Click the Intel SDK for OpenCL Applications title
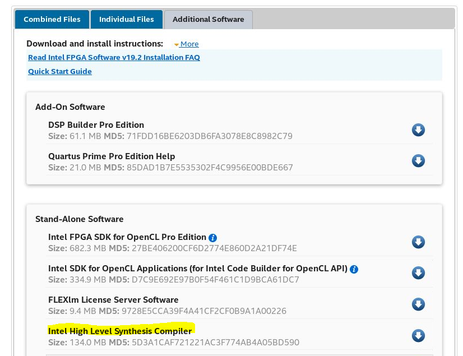 pyautogui.click(x=198, y=269)
